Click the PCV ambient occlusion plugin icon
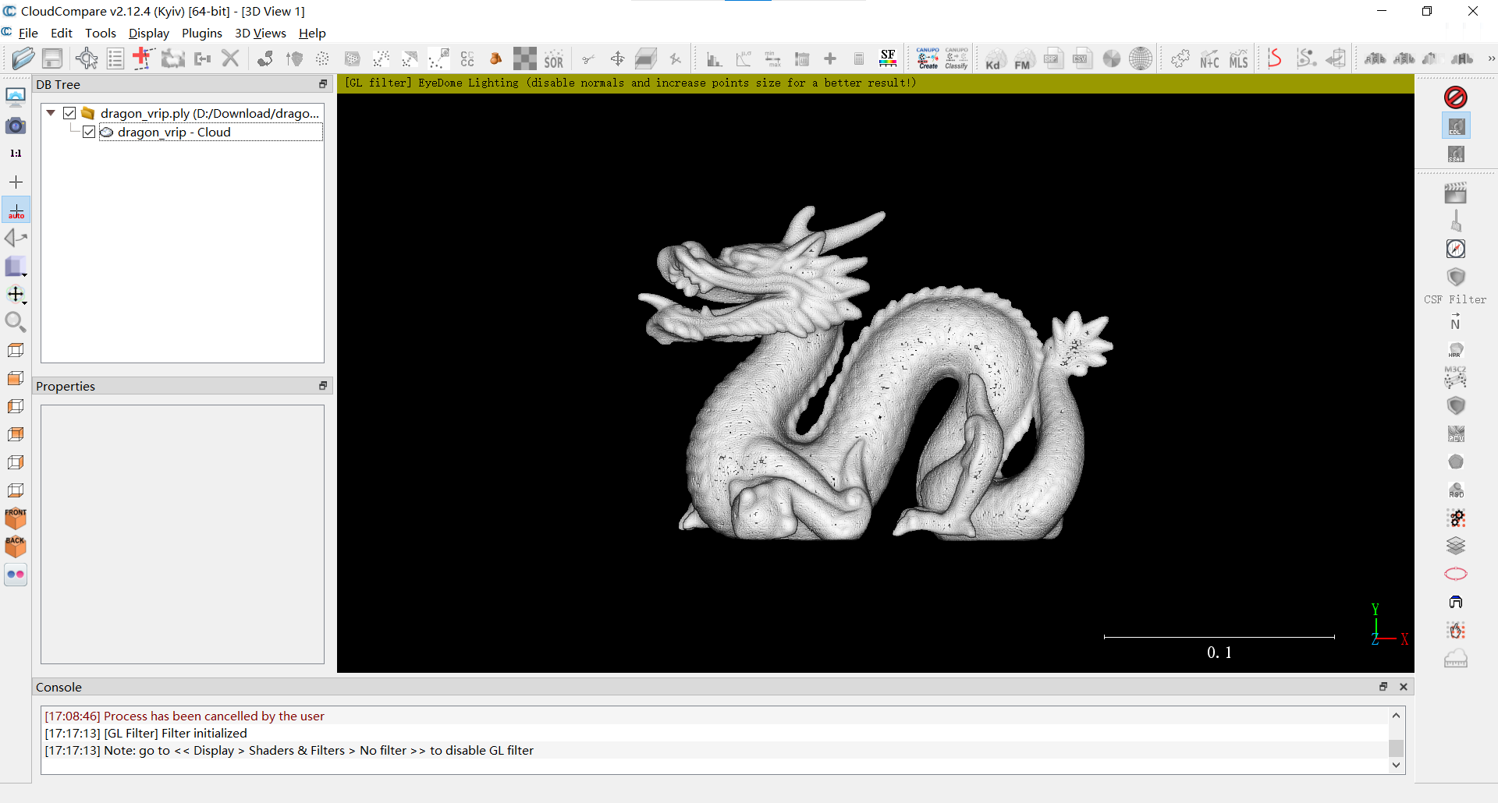This screenshot has width=1498, height=803. 1456,433
